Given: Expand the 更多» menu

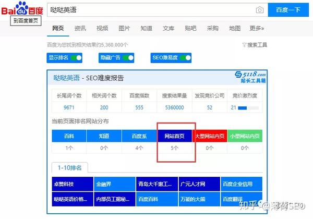Looking at the screenshot, I should [x=257, y=28].
